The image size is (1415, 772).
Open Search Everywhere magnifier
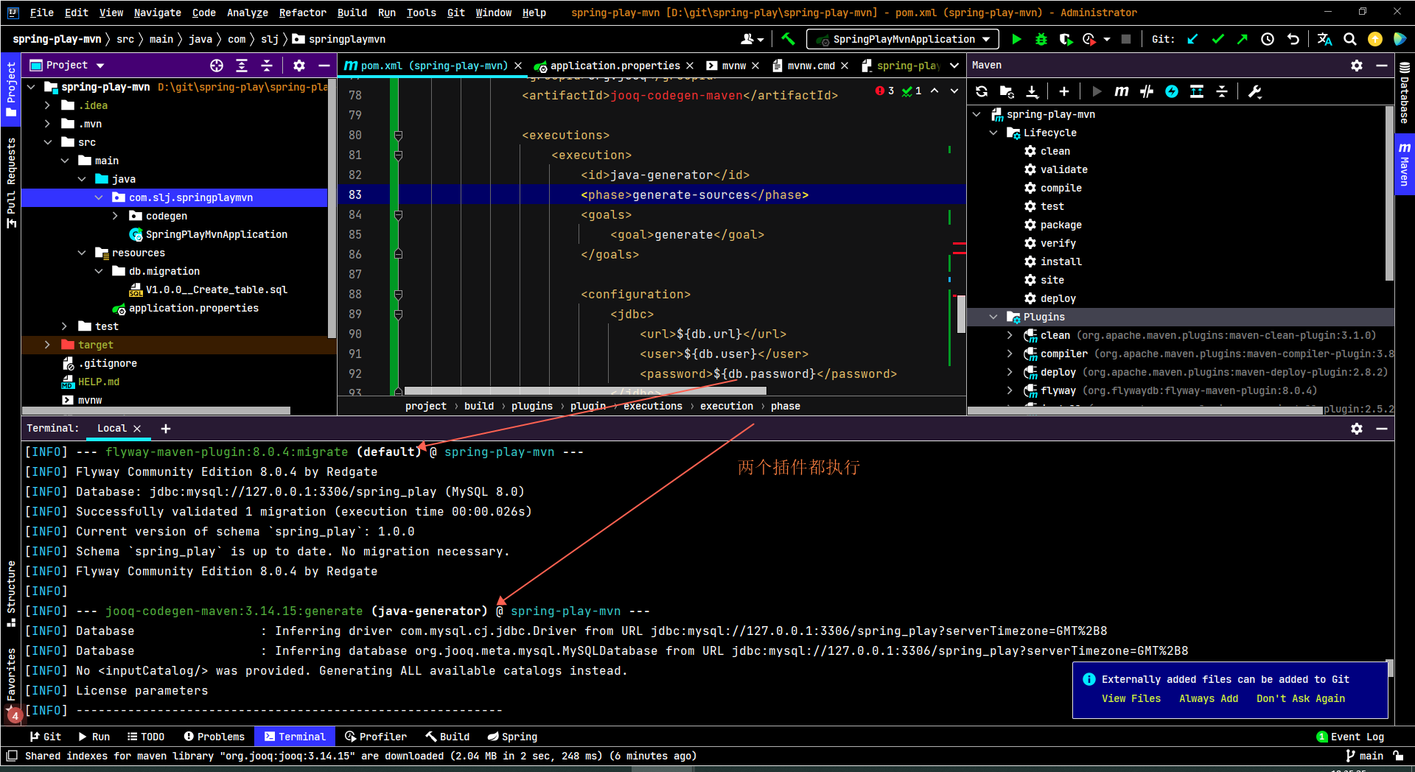pyautogui.click(x=1349, y=39)
